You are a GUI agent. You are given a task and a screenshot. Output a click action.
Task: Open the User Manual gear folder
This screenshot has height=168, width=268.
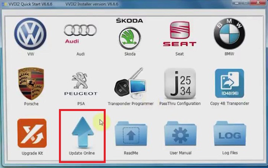[180, 133]
